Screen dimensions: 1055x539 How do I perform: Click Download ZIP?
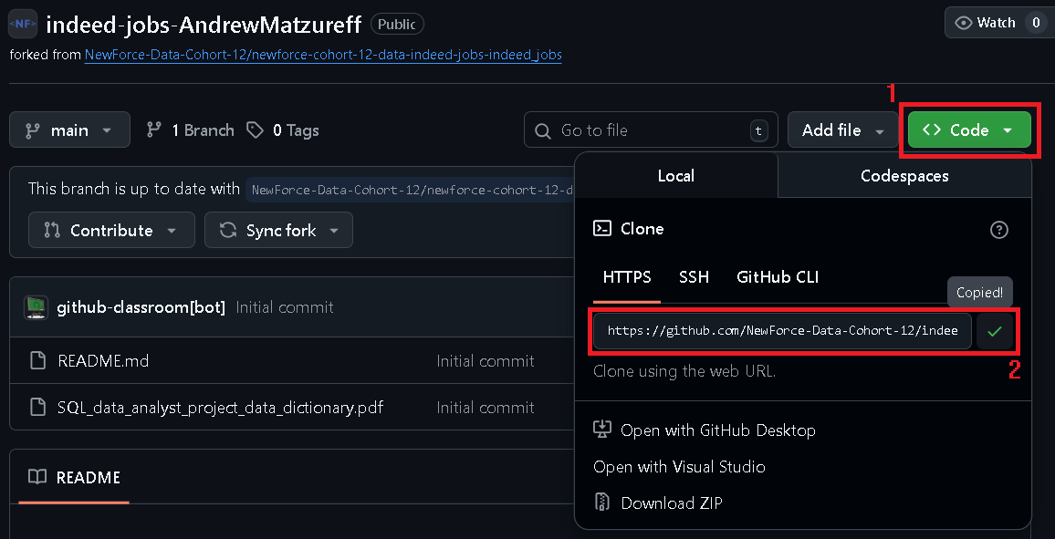[x=672, y=503]
